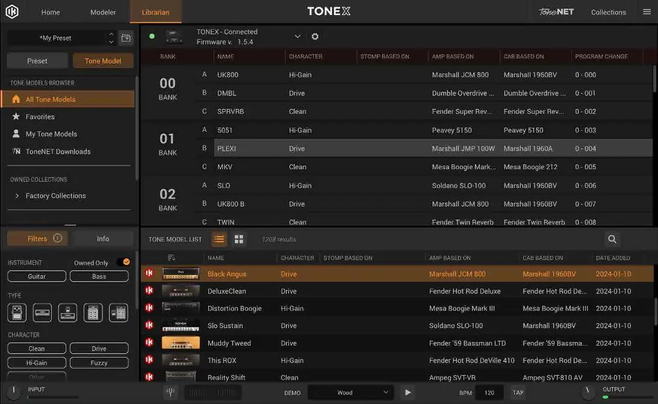658x404 pixels.
Task: Open the TONEX device selector dropdown
Action: (297, 37)
